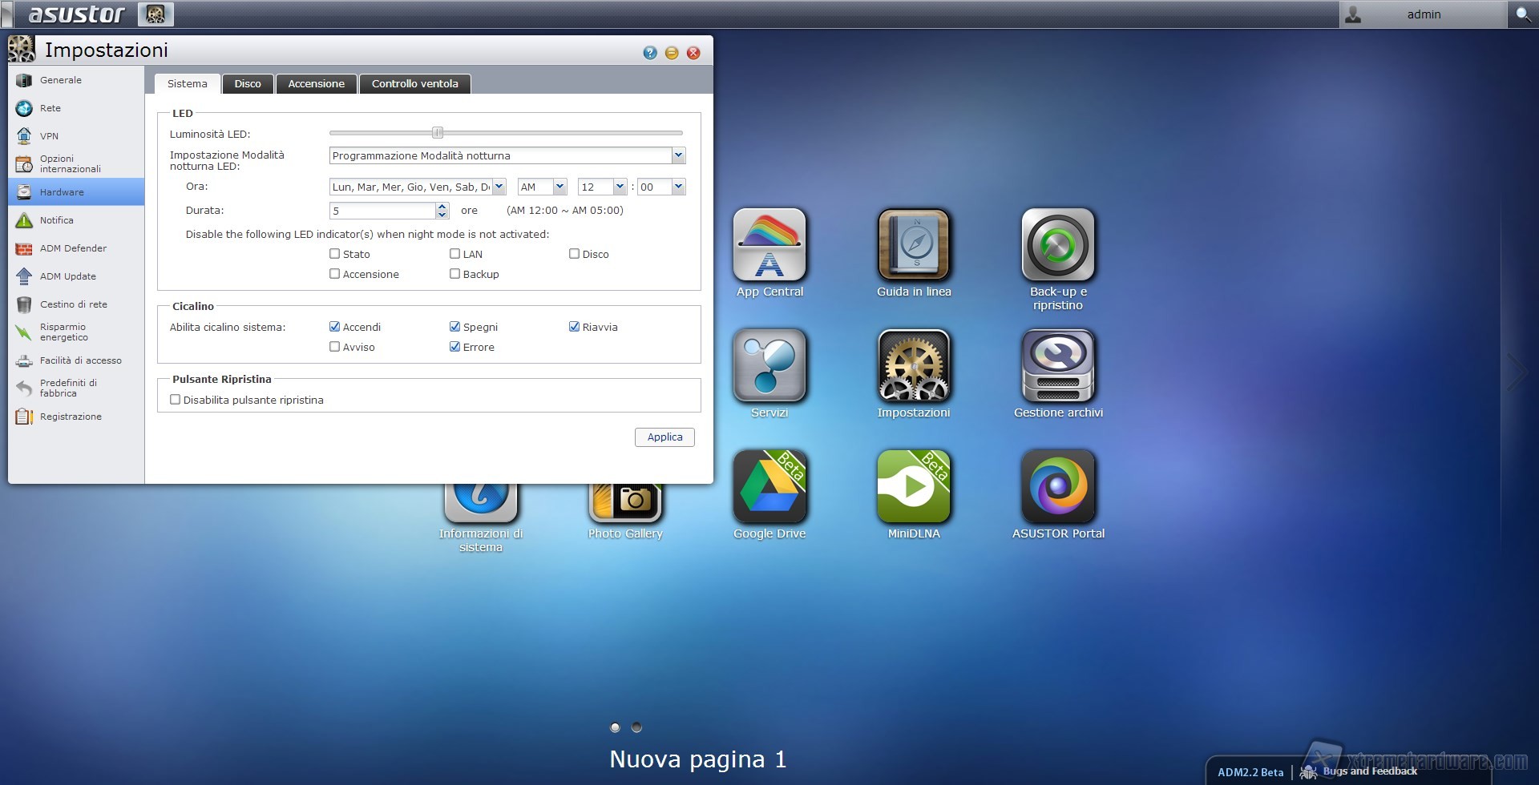
Task: Open Guida in linea help icon
Action: (x=914, y=244)
